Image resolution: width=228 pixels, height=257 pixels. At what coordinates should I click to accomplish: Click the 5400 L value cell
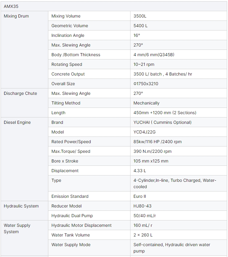pyautogui.click(x=140, y=26)
